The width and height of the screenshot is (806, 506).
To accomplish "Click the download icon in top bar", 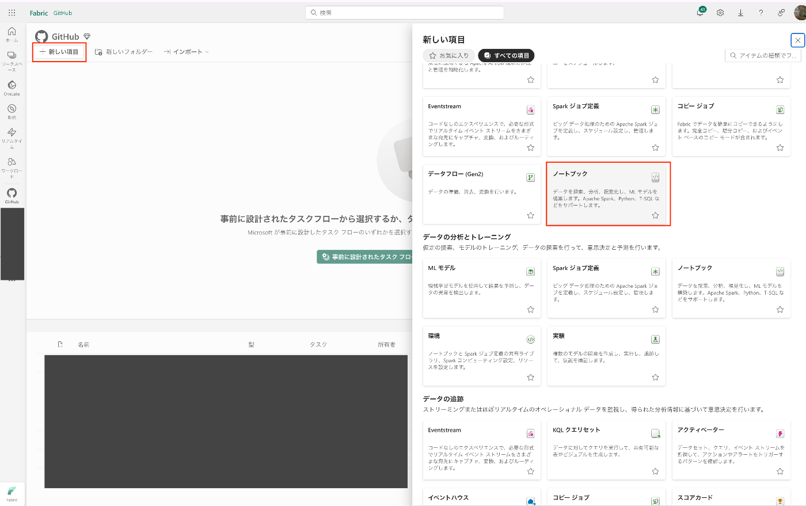I will click(740, 13).
